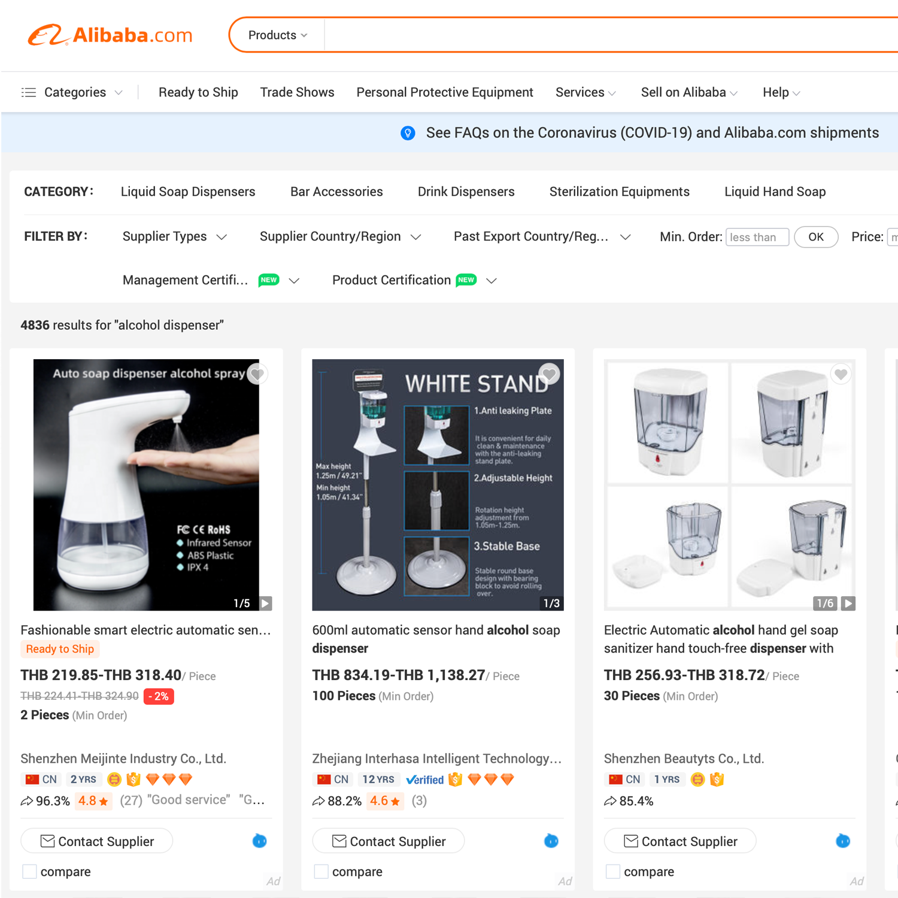Open the Products search type dropdown
The height and width of the screenshot is (898, 898).
[x=277, y=35]
